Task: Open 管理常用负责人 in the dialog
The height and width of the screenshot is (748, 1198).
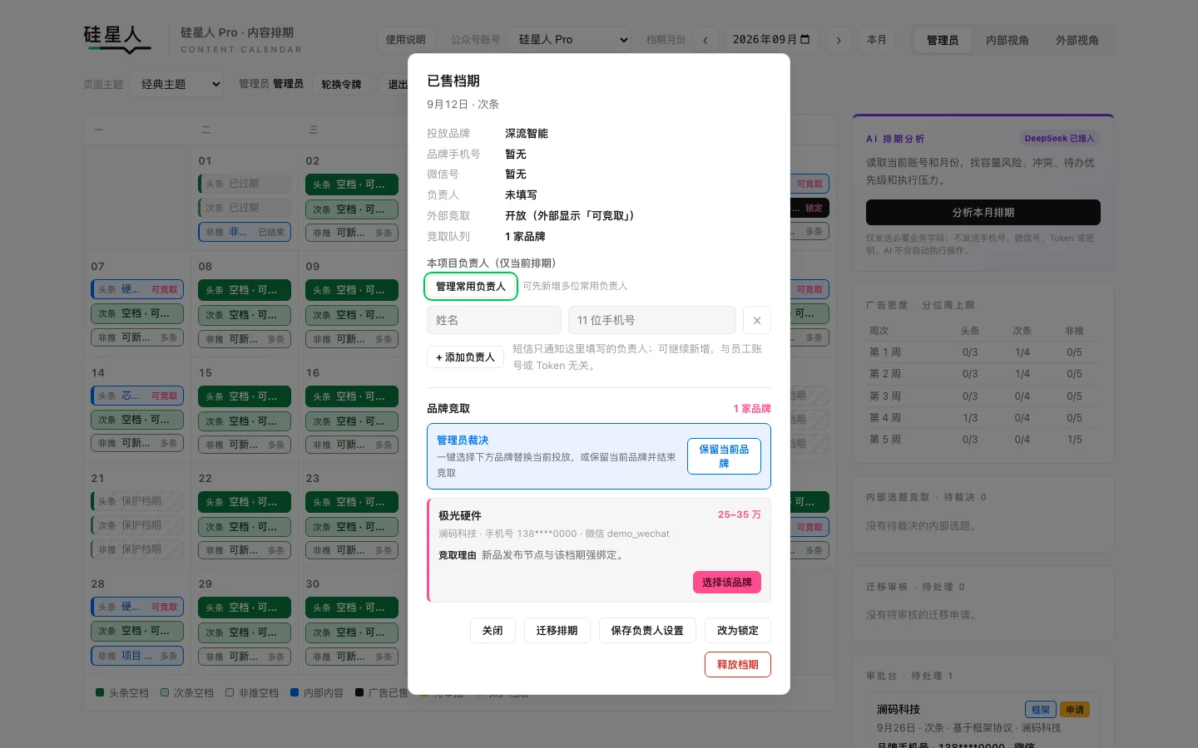Action: coord(471,286)
